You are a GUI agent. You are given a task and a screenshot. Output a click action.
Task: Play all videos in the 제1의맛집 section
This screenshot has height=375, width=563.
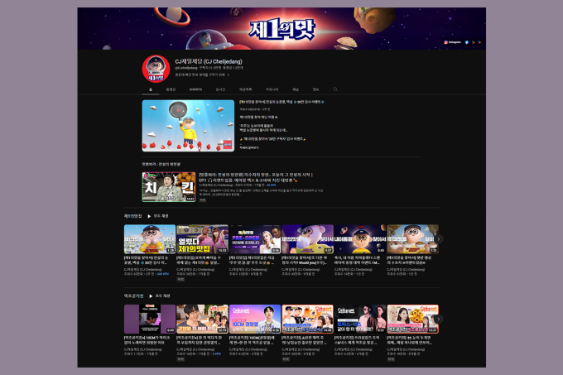[x=158, y=216]
